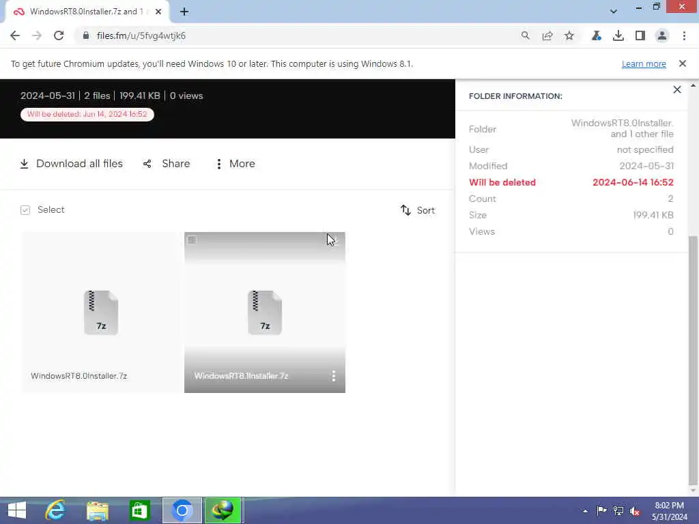This screenshot has height=524, width=699.
Task: Open the Windows Start button
Action: [17, 510]
